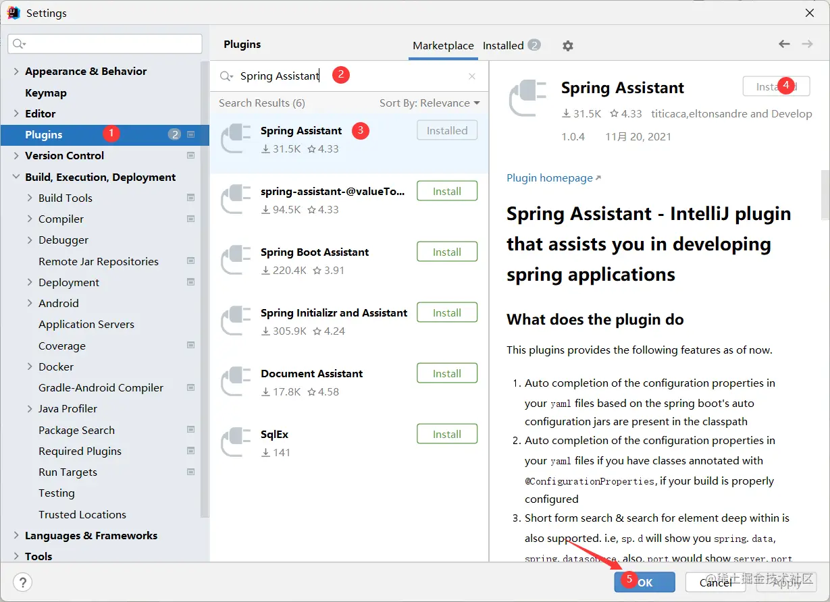Install Document Assistant plugin
The width and height of the screenshot is (830, 602).
pyautogui.click(x=447, y=373)
